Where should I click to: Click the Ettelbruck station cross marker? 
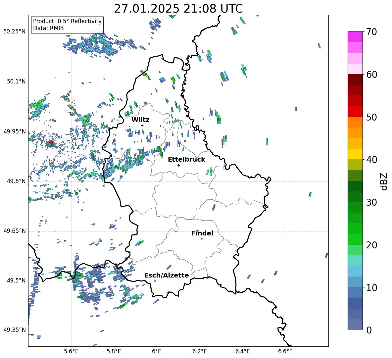tap(178, 165)
